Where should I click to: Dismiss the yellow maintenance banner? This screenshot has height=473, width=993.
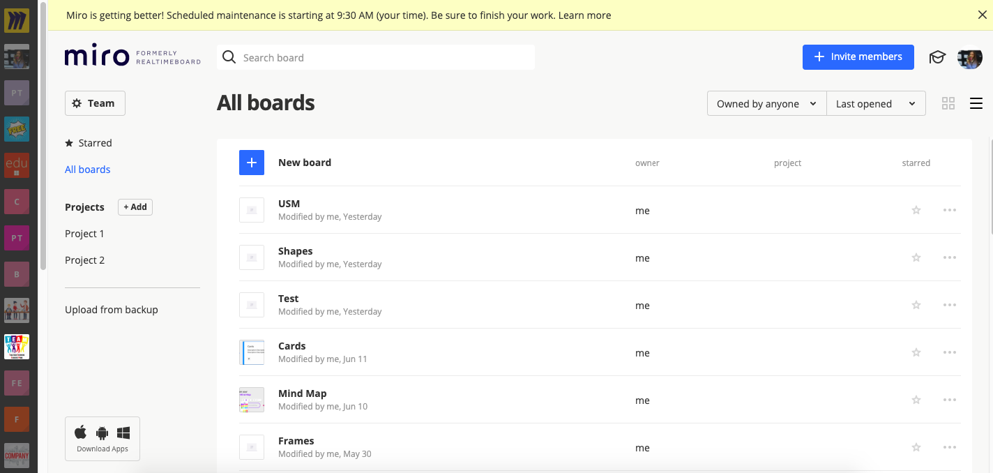[x=982, y=15]
